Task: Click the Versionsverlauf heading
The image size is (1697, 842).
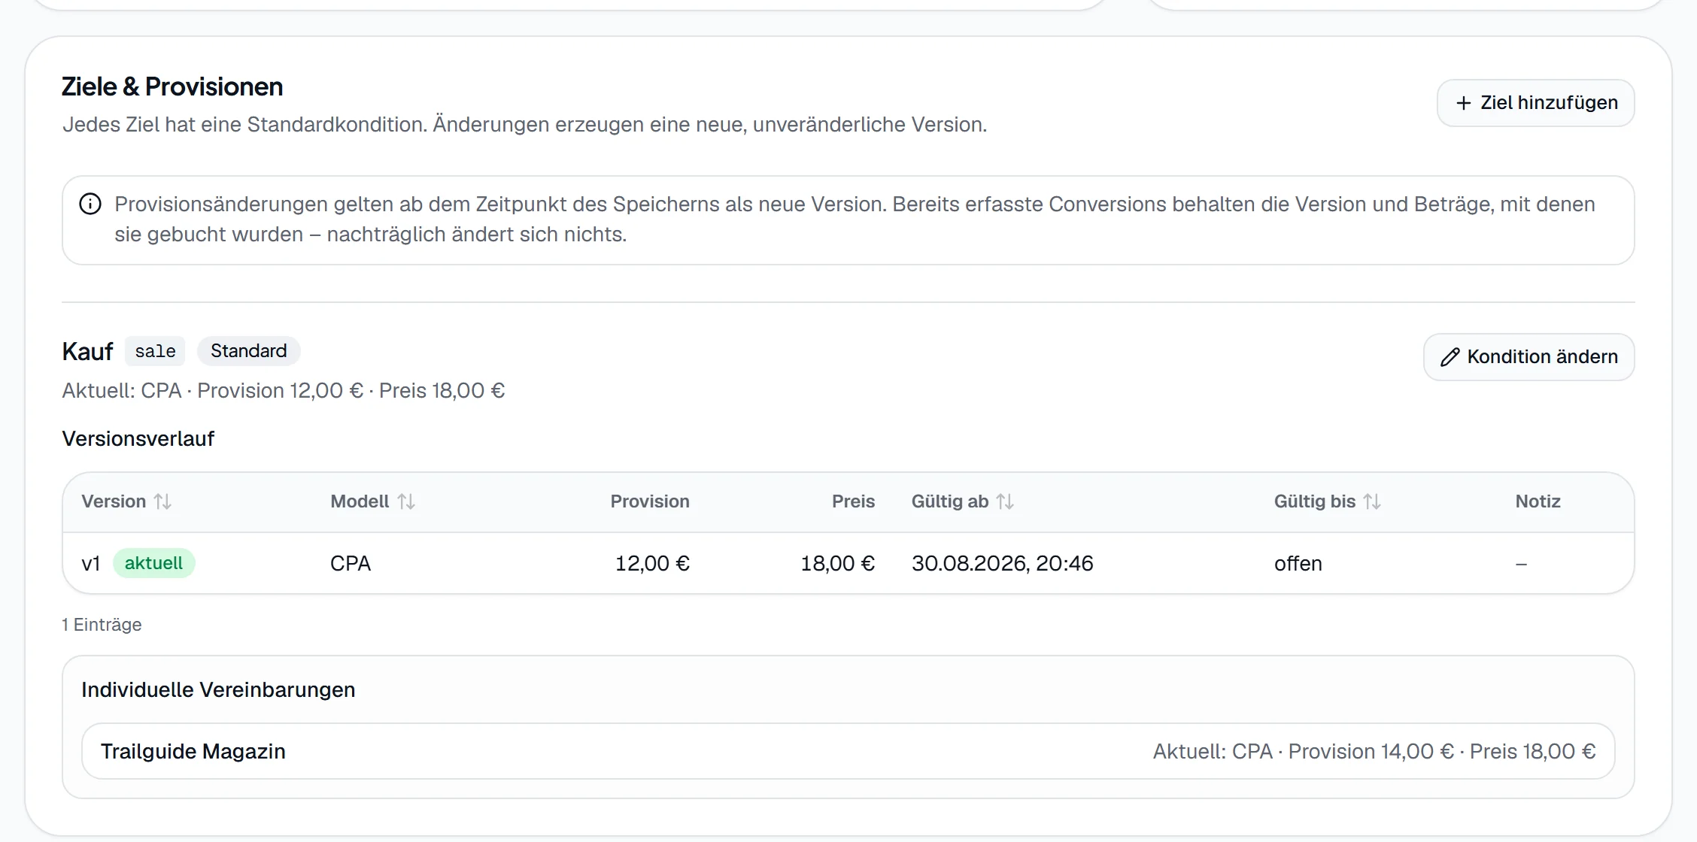Action: pyautogui.click(x=138, y=438)
